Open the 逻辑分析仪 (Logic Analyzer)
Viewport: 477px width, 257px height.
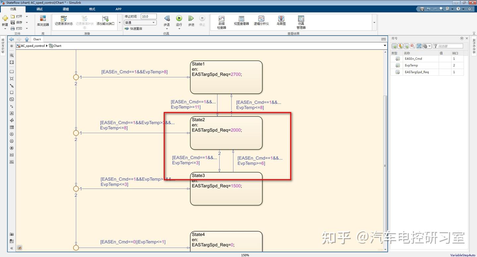point(261,21)
